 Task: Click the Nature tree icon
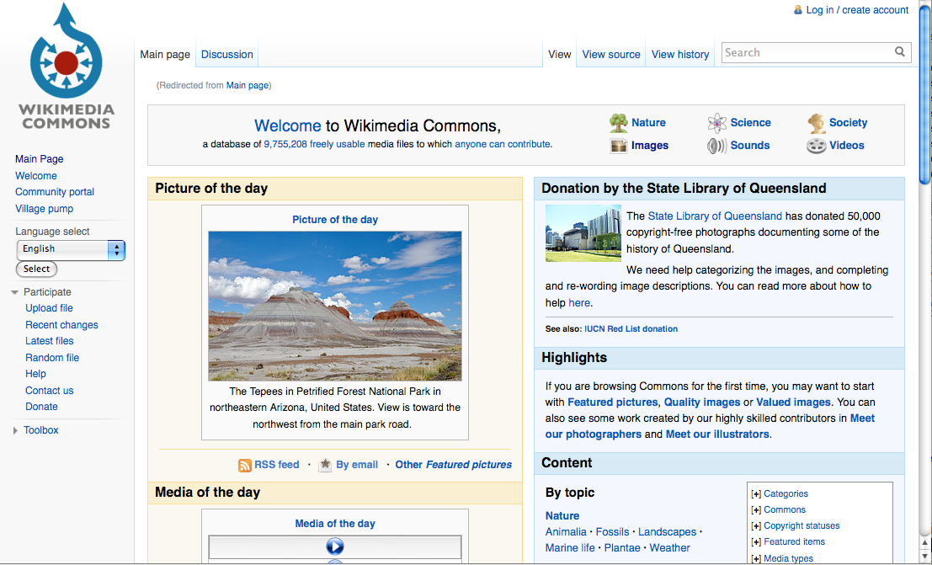(618, 123)
